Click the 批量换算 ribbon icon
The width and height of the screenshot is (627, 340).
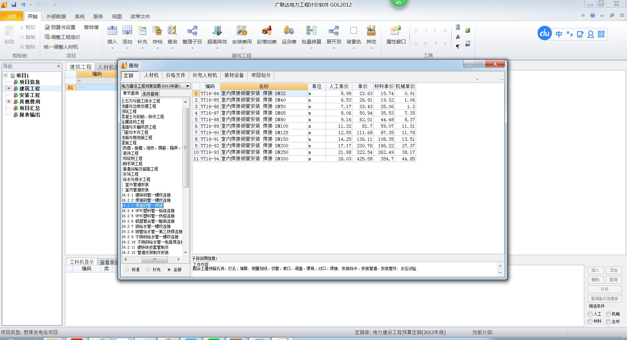pos(311,31)
